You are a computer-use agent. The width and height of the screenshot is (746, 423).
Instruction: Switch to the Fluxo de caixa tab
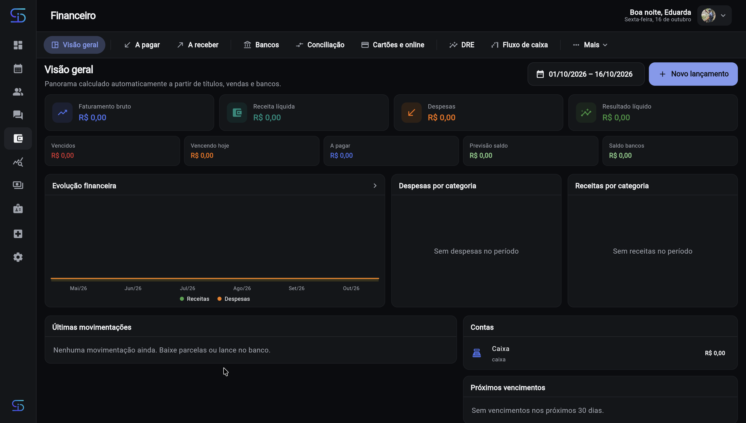[520, 45]
